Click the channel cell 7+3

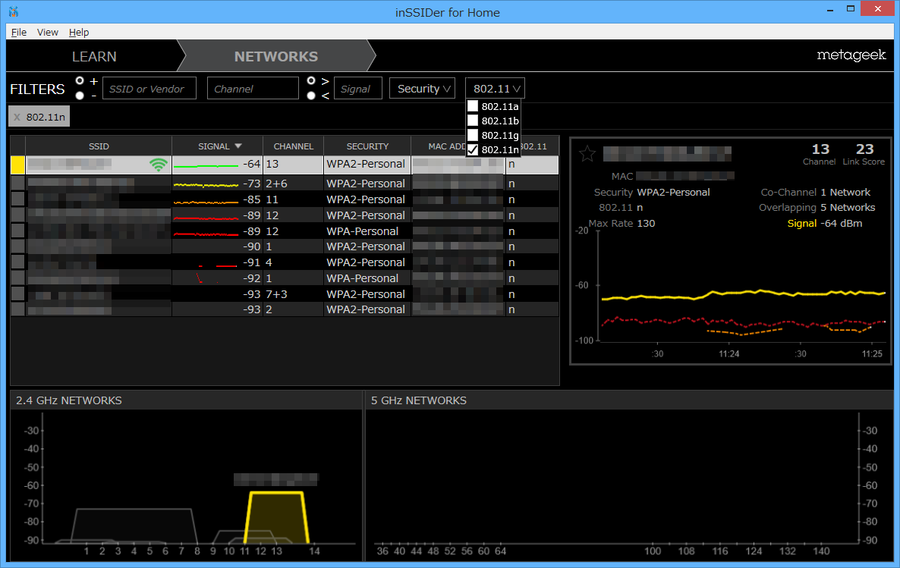point(276,294)
